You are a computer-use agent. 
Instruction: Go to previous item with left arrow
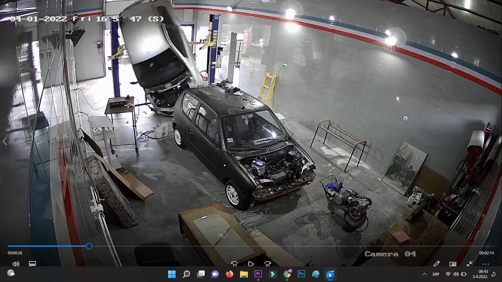click(x=5, y=141)
